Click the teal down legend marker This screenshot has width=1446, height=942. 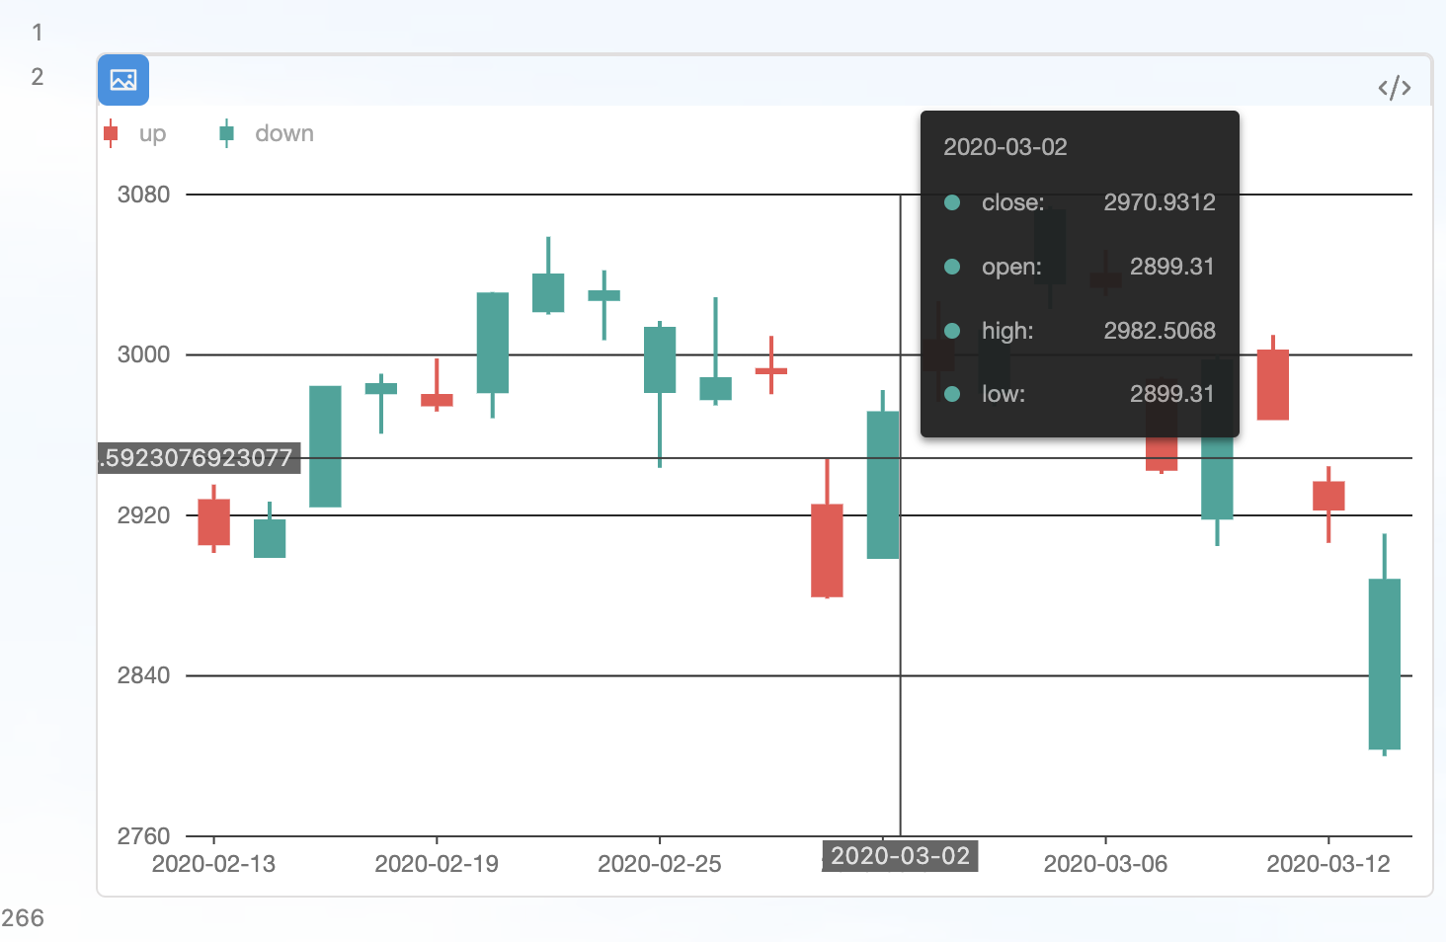(226, 133)
